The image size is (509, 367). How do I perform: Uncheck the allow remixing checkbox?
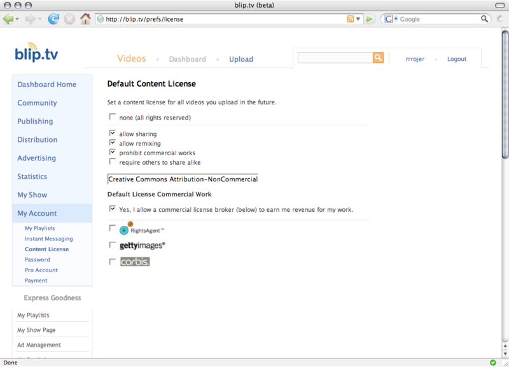click(x=113, y=142)
